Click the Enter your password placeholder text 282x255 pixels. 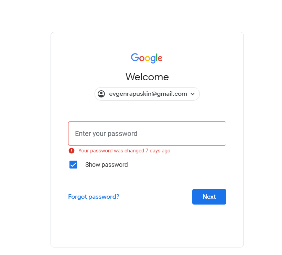[x=106, y=134]
